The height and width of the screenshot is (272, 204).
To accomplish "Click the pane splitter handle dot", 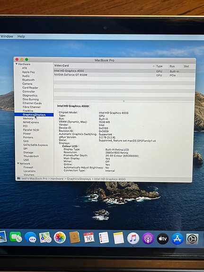I will (x=124, y=101).
